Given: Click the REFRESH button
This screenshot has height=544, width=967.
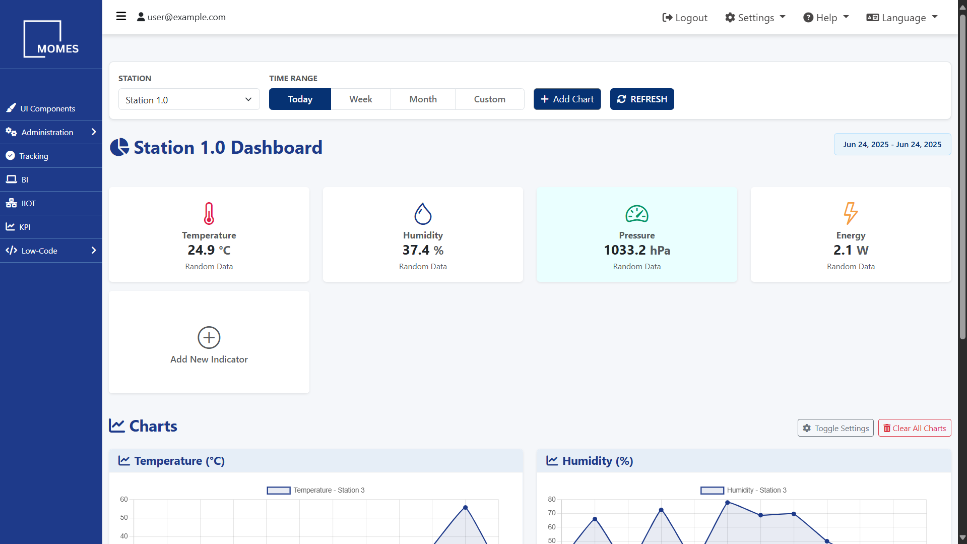Looking at the screenshot, I should pos(642,99).
